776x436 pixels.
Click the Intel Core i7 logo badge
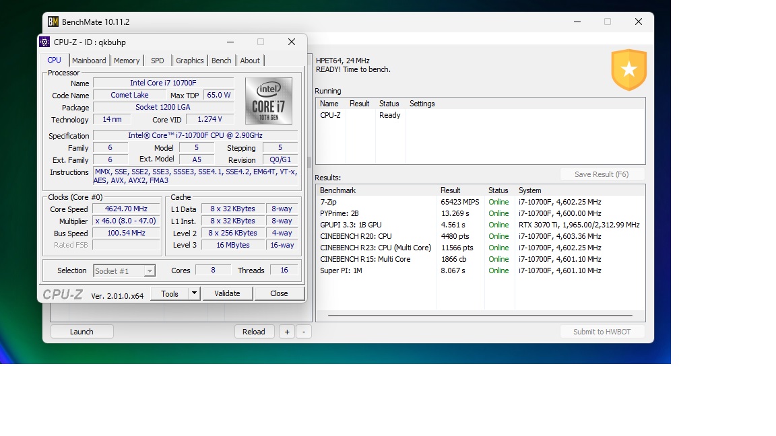pos(269,101)
